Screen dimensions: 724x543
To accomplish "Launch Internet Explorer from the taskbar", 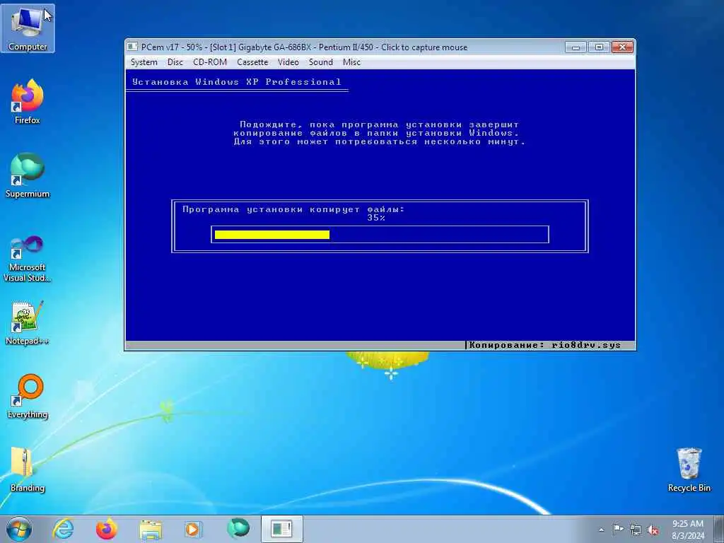I will click(63, 529).
